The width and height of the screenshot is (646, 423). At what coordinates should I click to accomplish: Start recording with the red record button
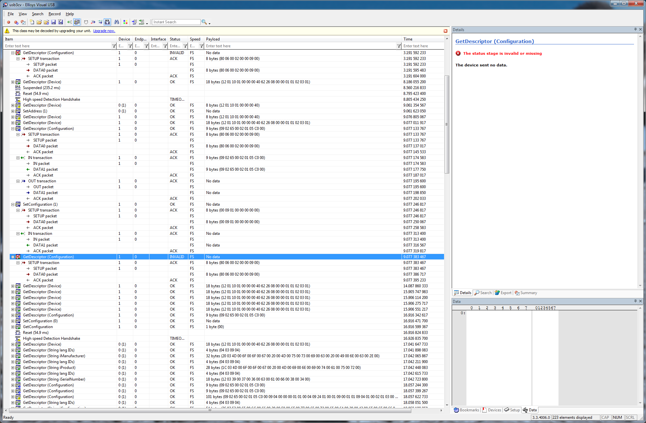[x=9, y=22]
